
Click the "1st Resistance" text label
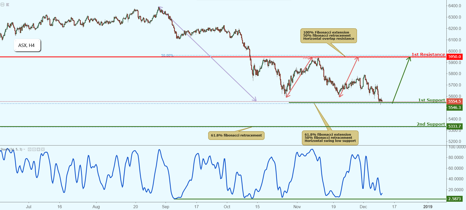[x=428, y=54]
